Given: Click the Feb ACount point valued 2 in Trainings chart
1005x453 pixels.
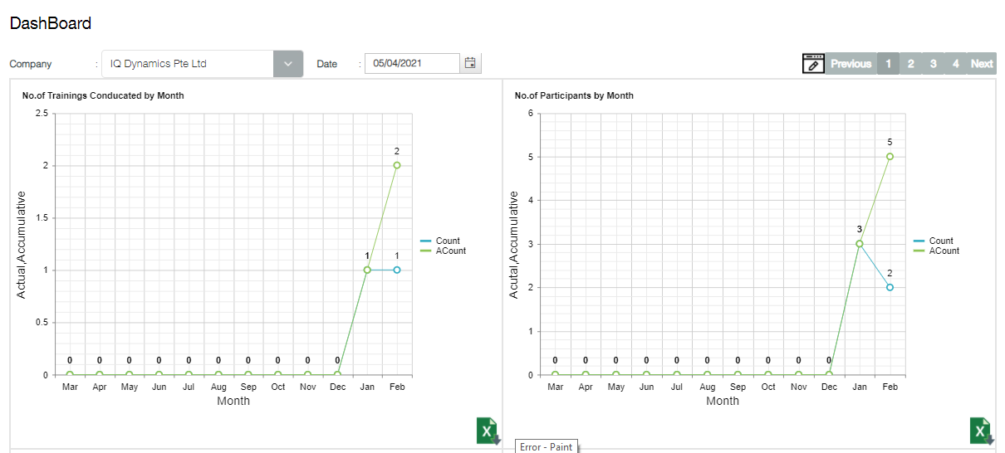Looking at the screenshot, I should pyautogui.click(x=397, y=165).
